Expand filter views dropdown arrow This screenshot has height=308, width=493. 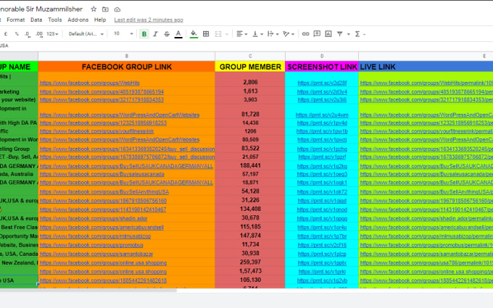(x=349, y=34)
